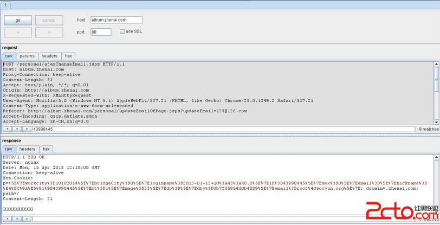Click the cancel button
This screenshot has height=225, width=440.
click(x=49, y=20)
